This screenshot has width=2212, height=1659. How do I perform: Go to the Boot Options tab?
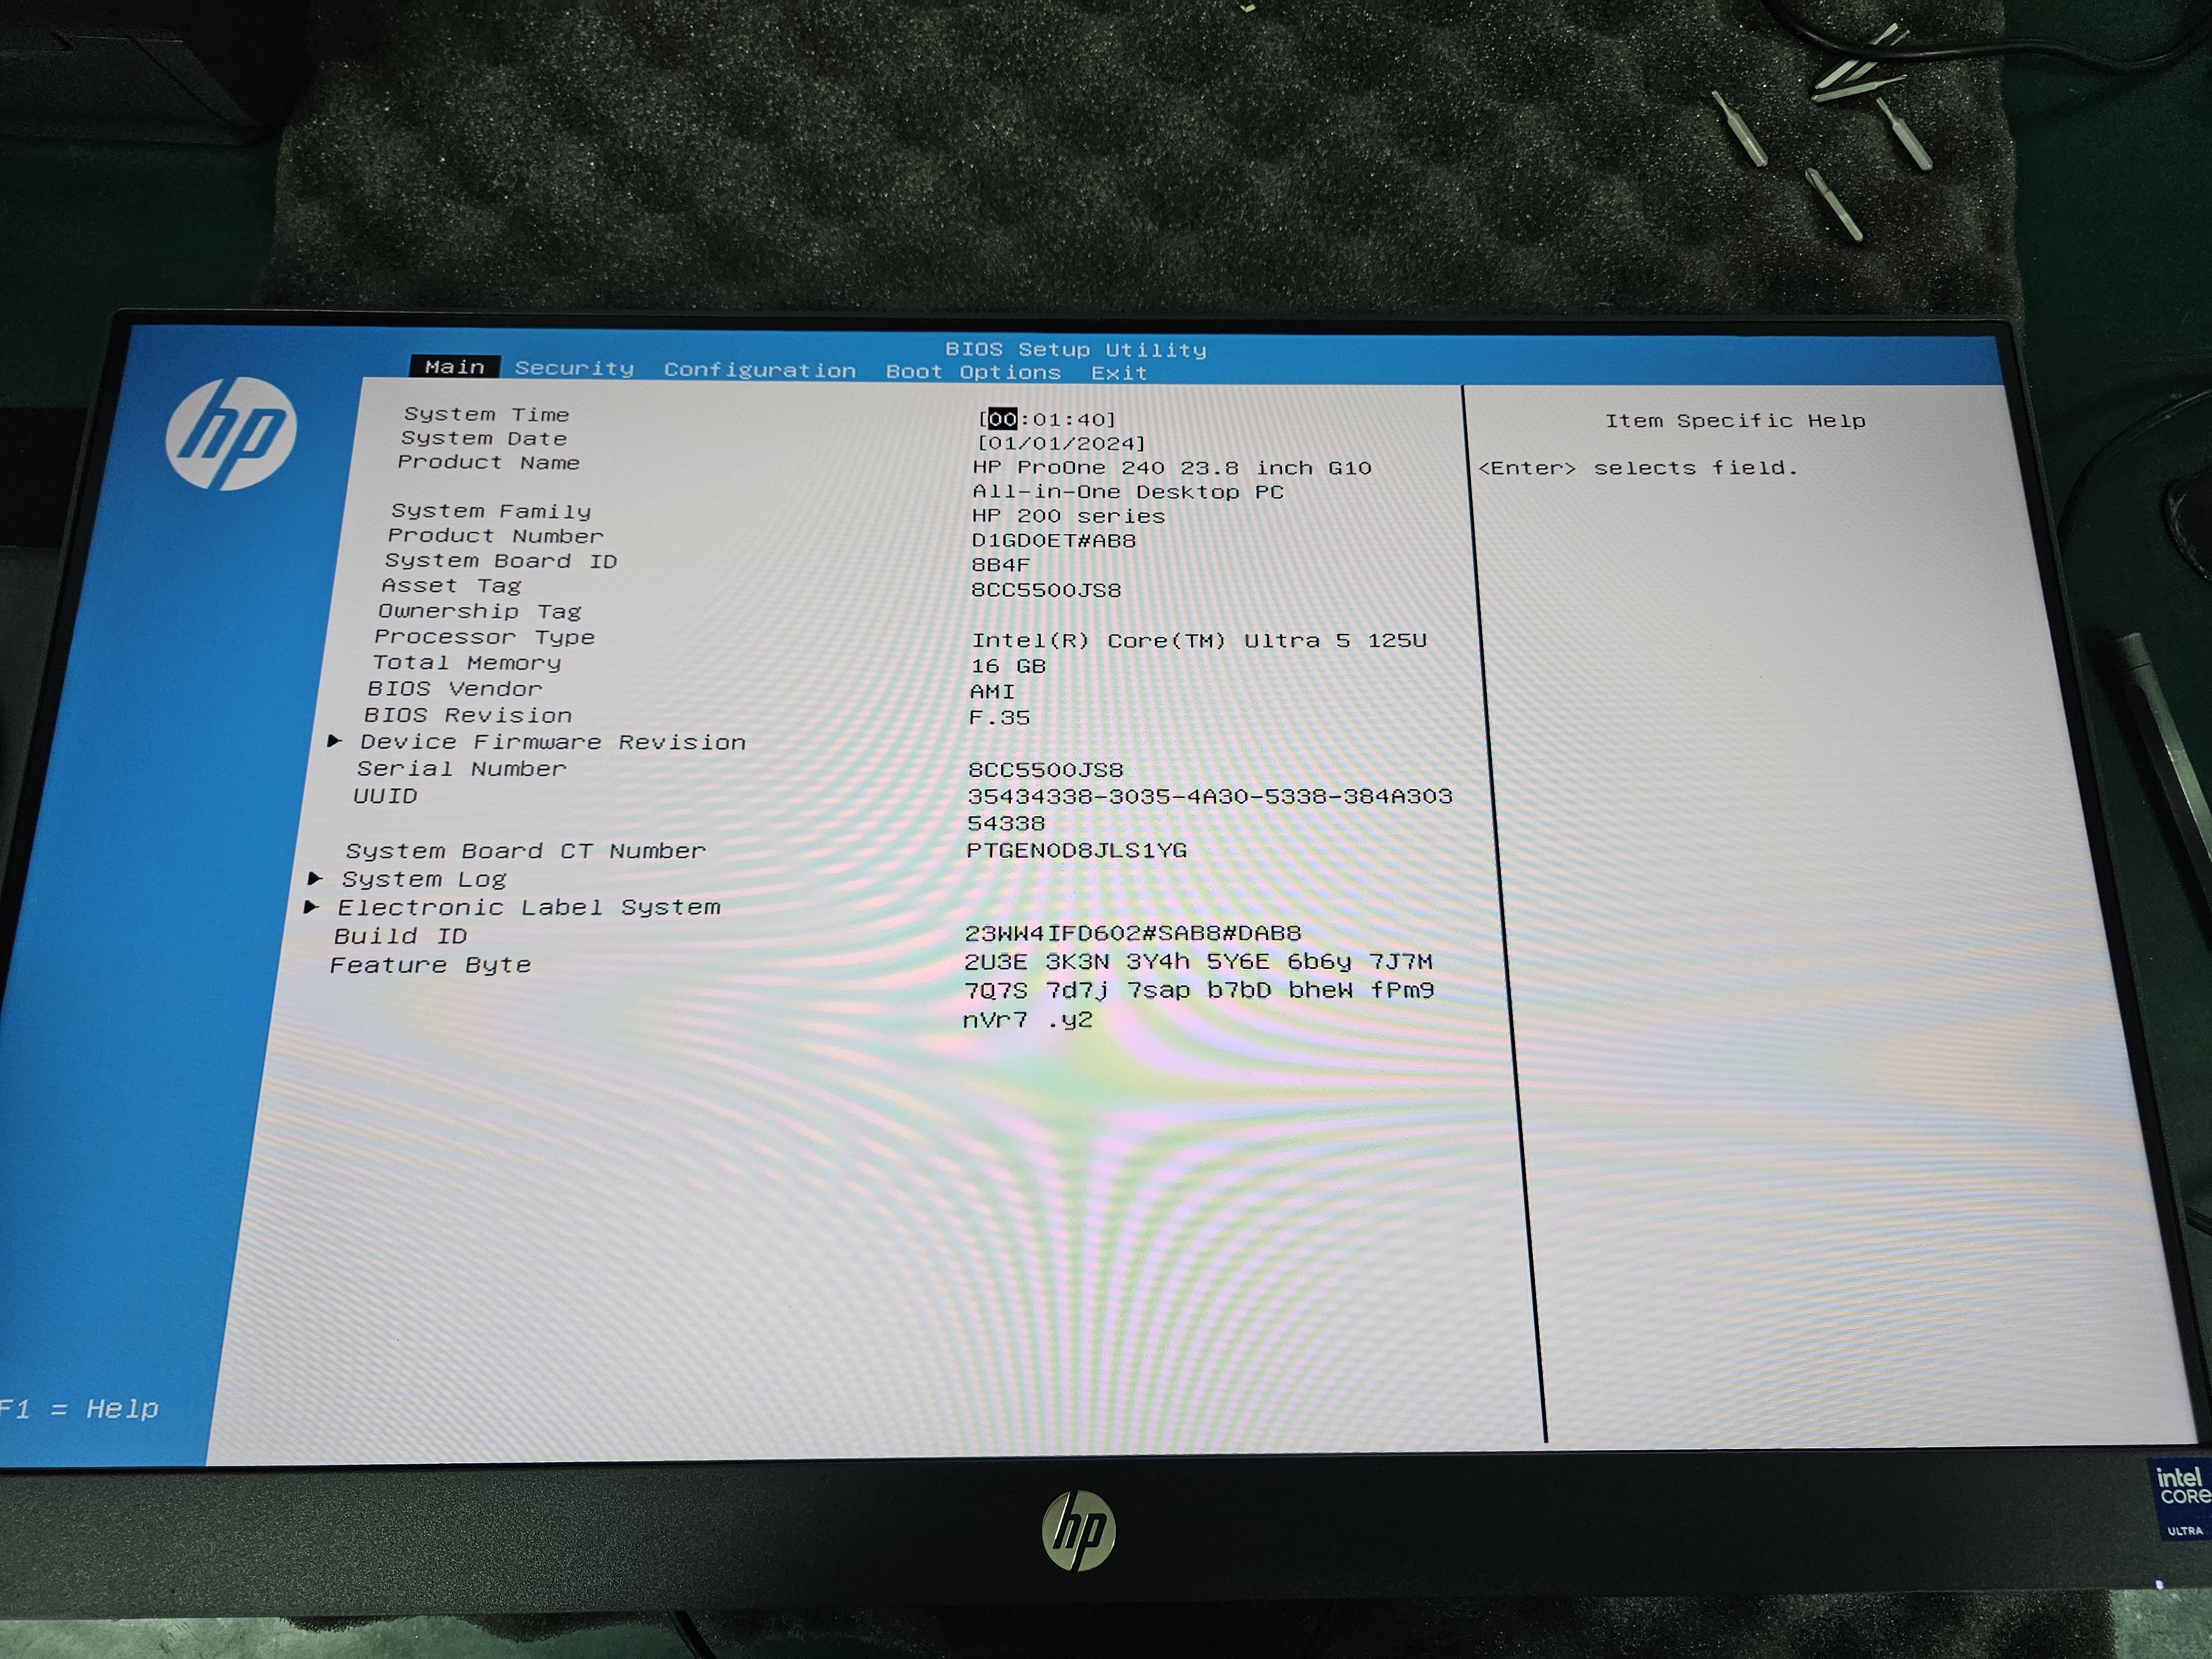tap(972, 372)
